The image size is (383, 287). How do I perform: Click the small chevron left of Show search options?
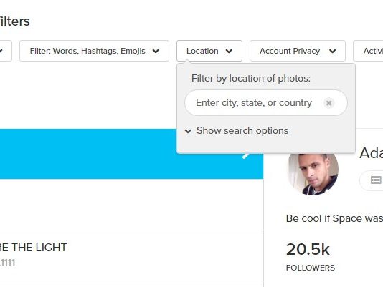click(x=188, y=131)
